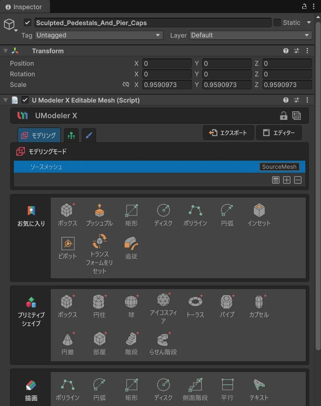This screenshot has height=406, width=321.
Task: Collapse the Transform component foldout
Action: (x=5, y=51)
